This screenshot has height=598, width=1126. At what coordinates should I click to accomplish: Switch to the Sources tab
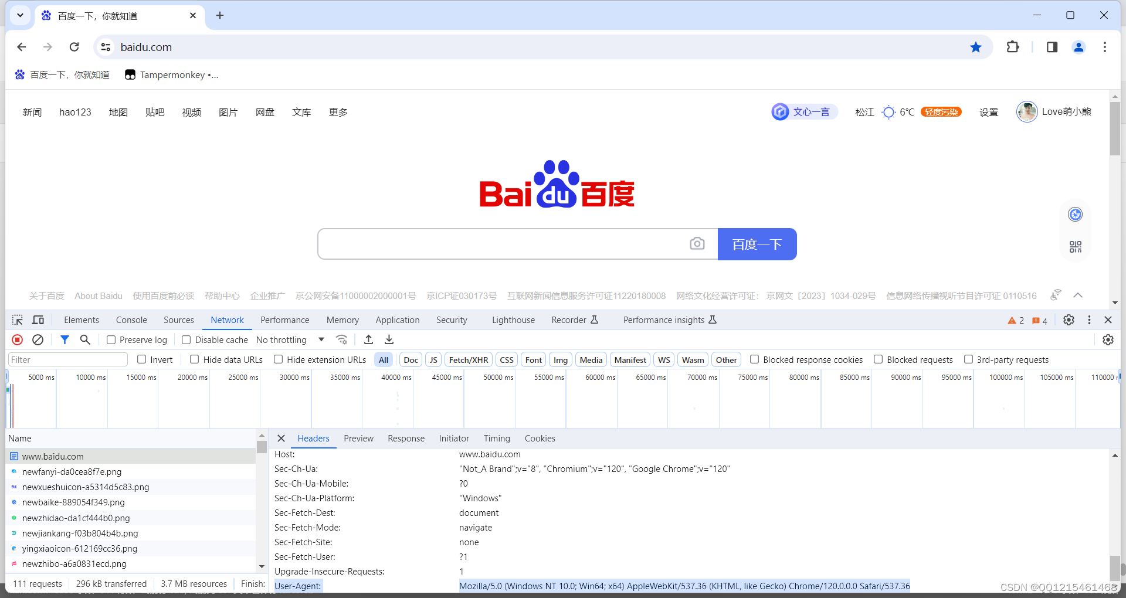[179, 320]
